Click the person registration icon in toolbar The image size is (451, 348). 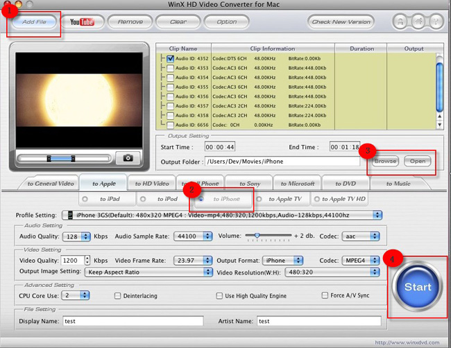point(400,21)
